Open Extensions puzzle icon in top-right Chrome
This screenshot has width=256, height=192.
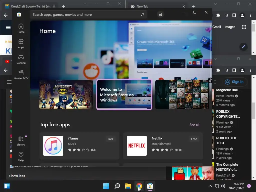(218, 15)
